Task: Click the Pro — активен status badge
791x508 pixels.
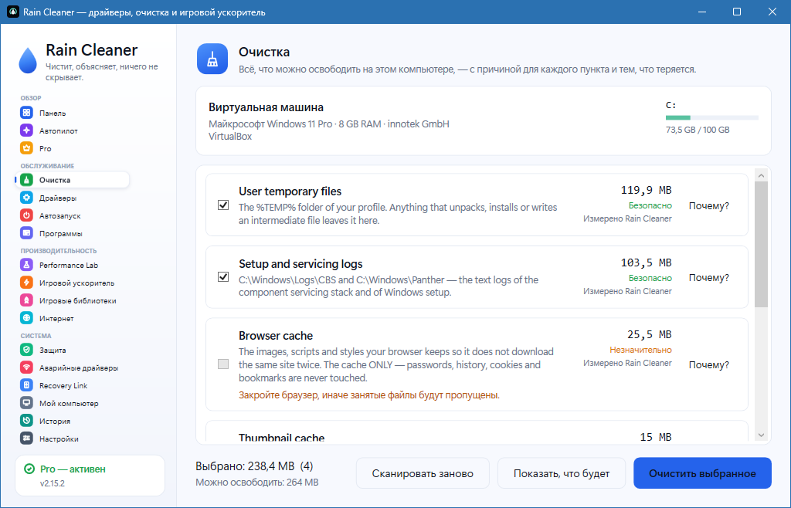Action: pos(90,476)
